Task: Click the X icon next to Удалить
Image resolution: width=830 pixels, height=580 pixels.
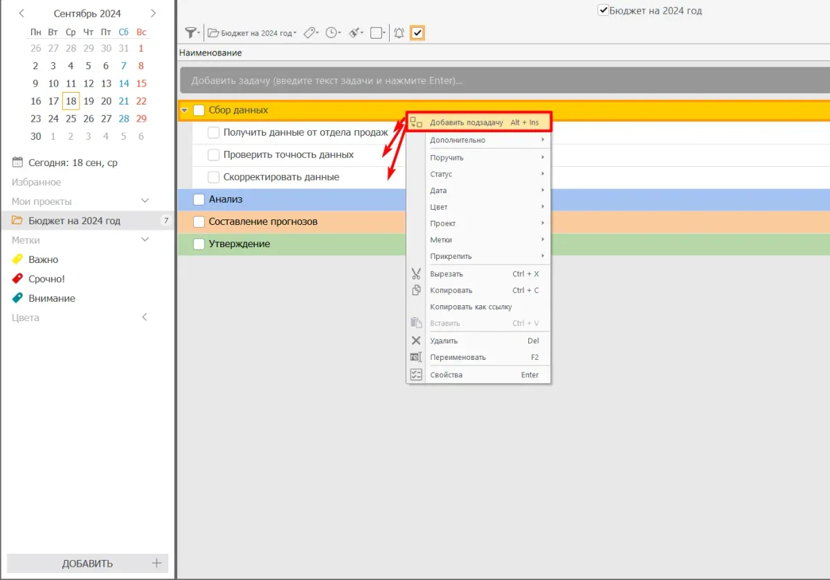Action: point(416,341)
